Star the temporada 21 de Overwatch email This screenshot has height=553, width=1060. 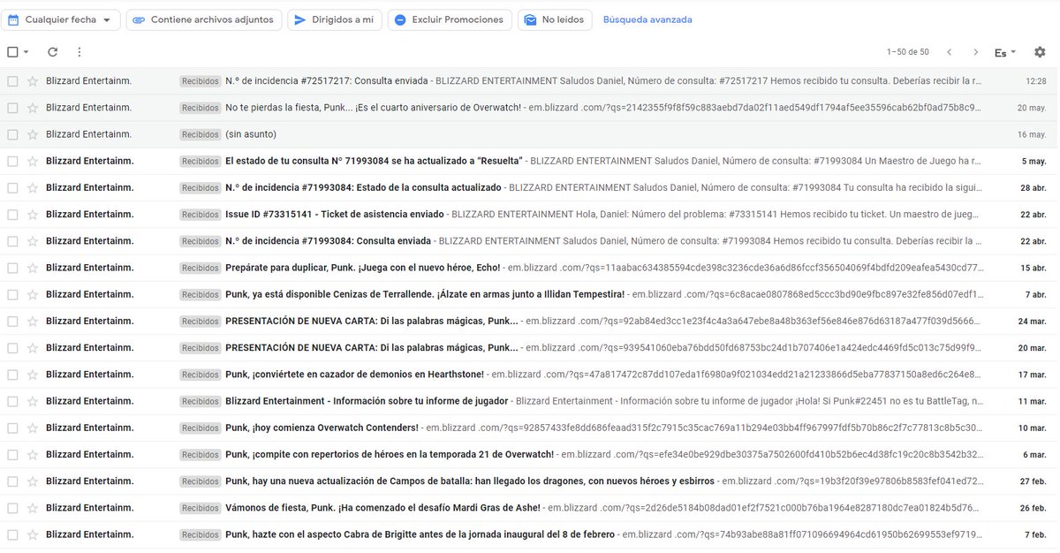coord(33,454)
